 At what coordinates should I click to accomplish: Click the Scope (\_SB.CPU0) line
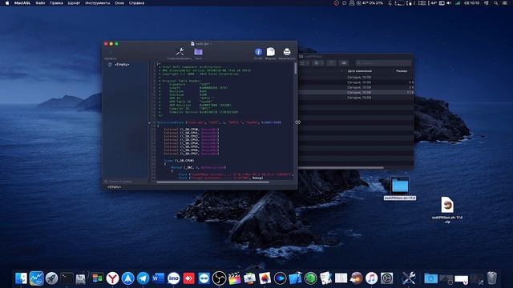(179, 160)
